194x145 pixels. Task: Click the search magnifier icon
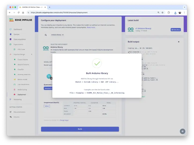tap(46, 35)
